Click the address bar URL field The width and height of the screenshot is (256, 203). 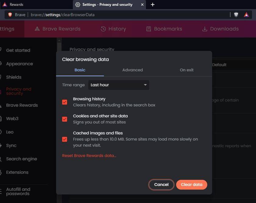pyautogui.click(x=122, y=15)
